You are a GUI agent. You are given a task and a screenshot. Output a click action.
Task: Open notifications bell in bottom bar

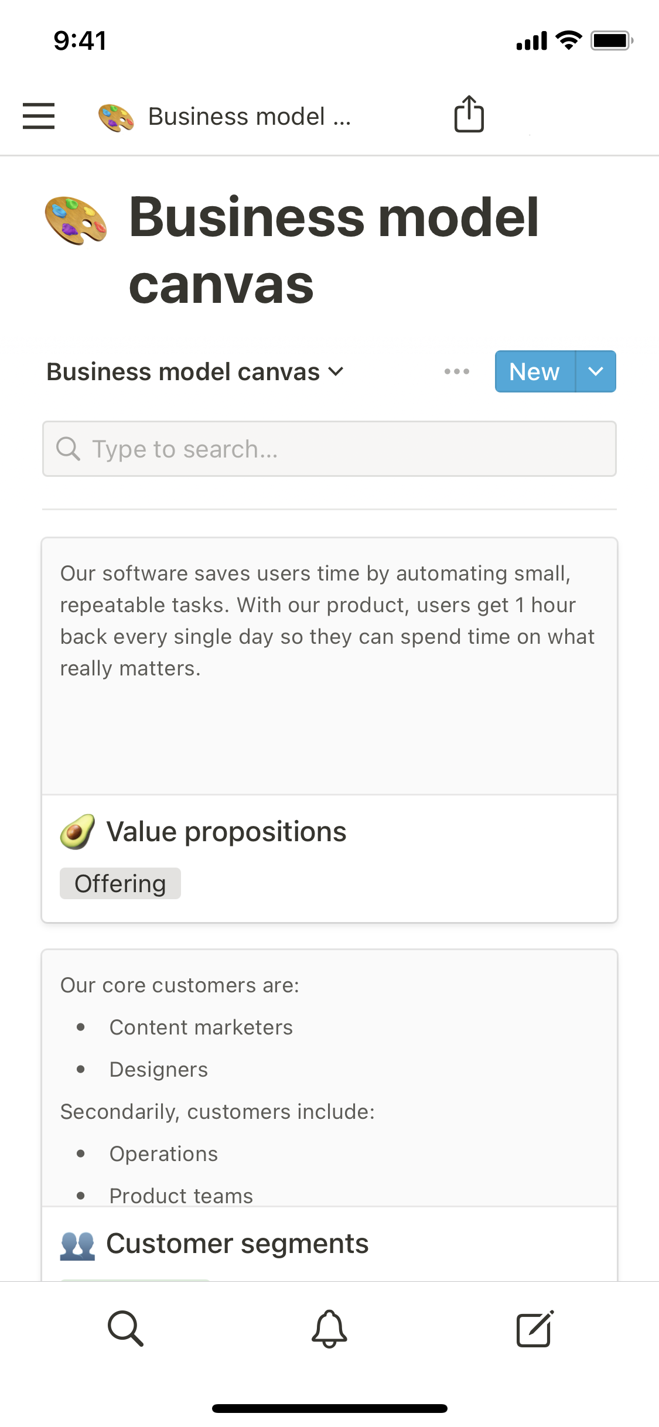coord(329,1328)
